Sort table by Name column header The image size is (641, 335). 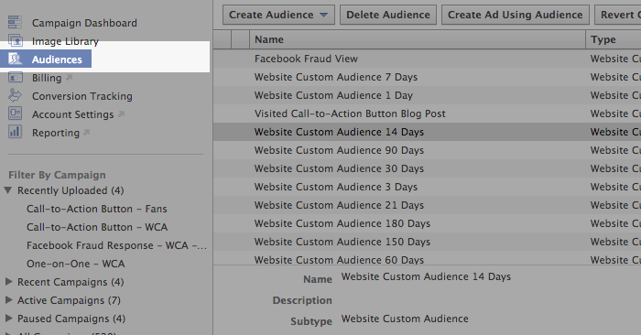tap(417, 39)
